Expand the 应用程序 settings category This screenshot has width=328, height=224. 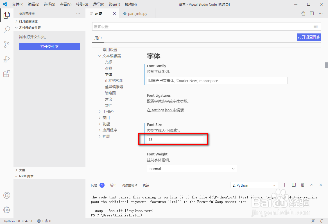[x=99, y=130]
